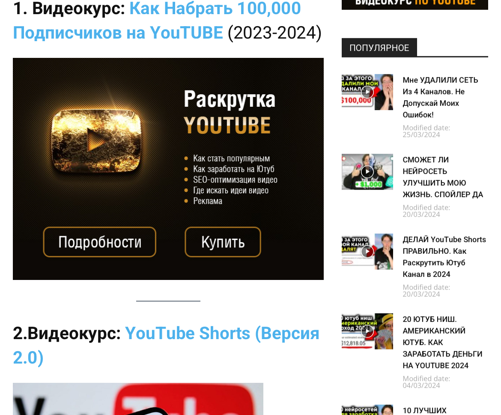Screen dimensions: 501x415
Task: Play the '20 ЮТУБ НИШ' video thumbnail
Action: pyautogui.click(x=367, y=331)
